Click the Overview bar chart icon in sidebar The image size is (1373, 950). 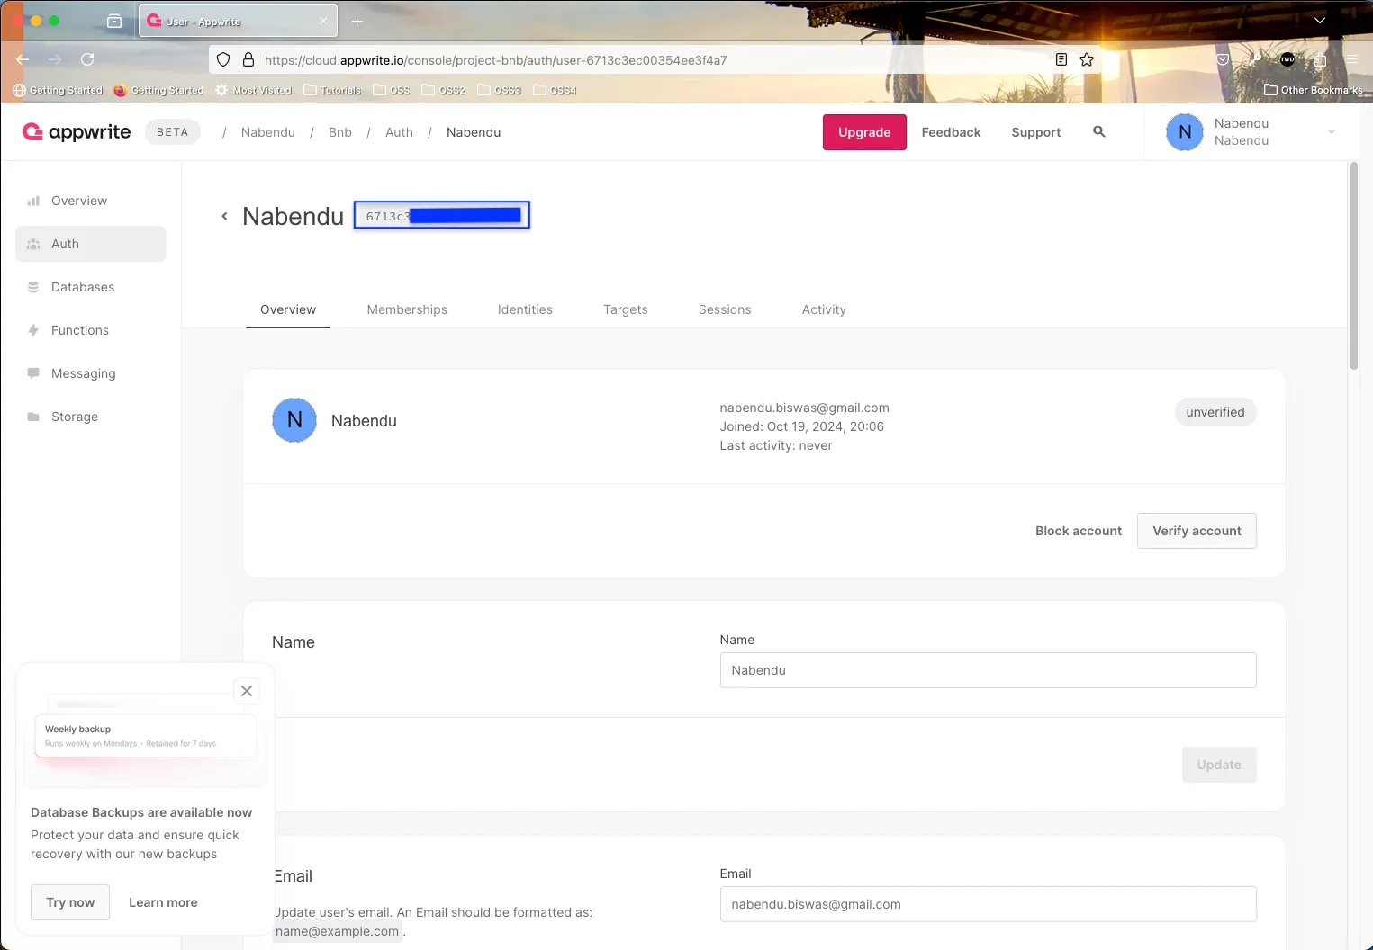[x=33, y=201]
